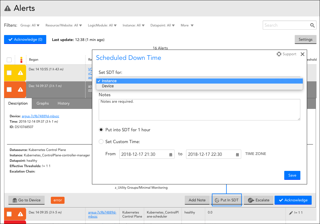Choose Device from the SDT dropdown
Screen dimensions: 320x224
(108, 86)
